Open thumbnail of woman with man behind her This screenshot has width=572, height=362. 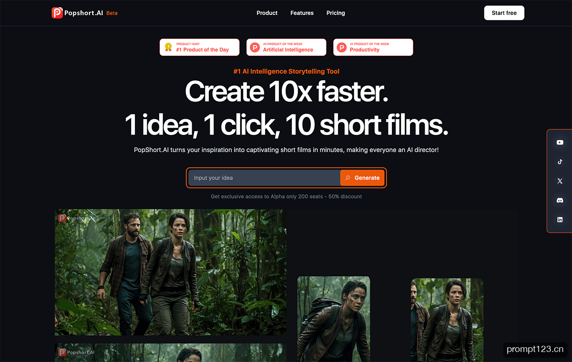(447, 320)
